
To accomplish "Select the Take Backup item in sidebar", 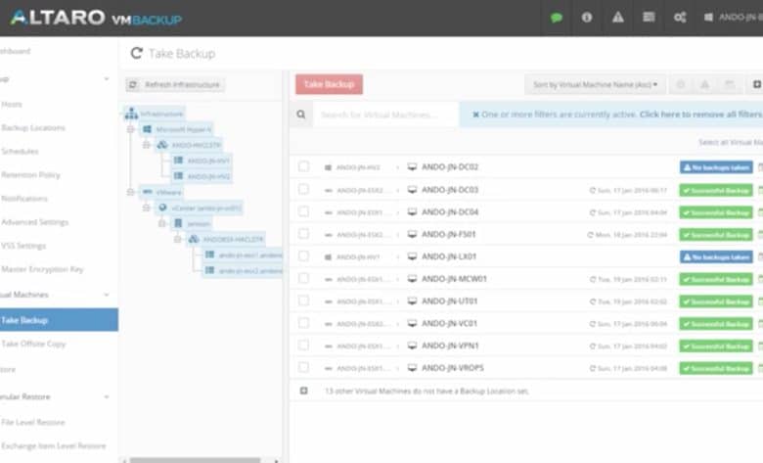I will pos(59,320).
